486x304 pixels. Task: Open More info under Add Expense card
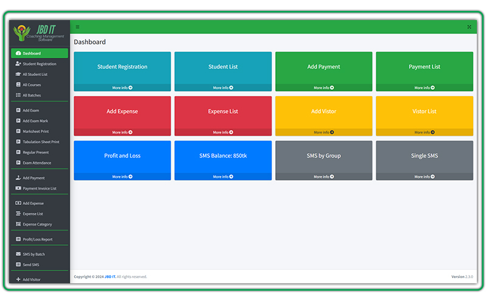click(x=122, y=132)
